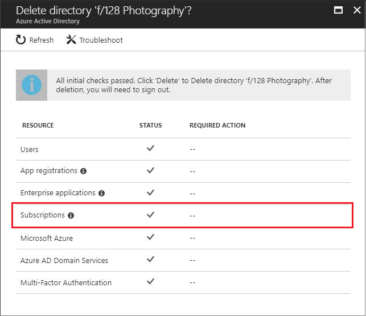
Task: Click the REQUIRED ACTION column header
Action: 217,125
